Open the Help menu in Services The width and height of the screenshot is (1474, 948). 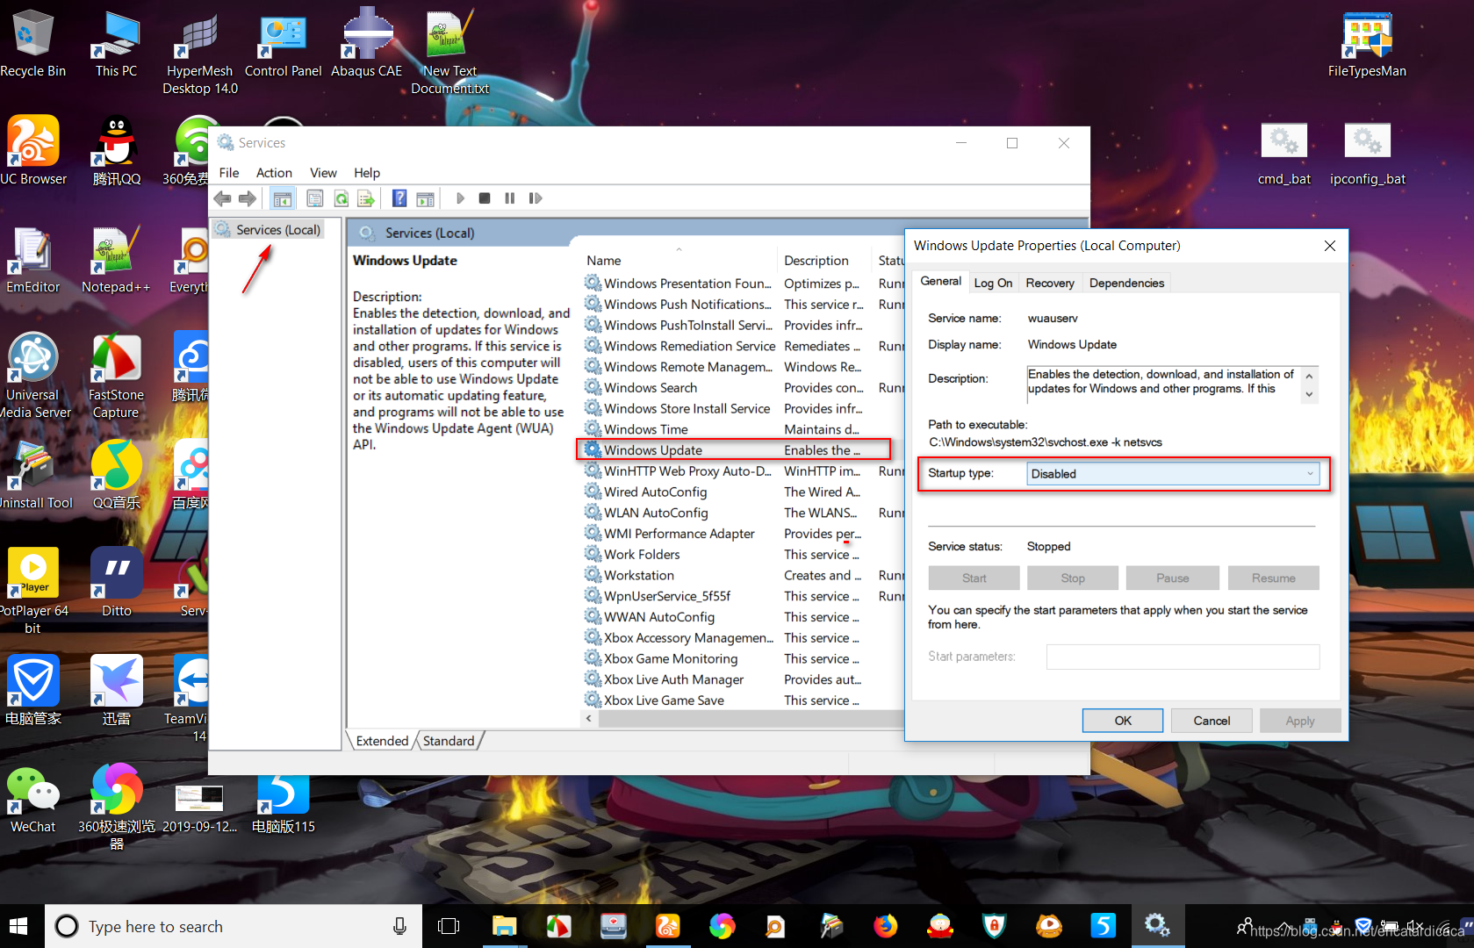367,173
